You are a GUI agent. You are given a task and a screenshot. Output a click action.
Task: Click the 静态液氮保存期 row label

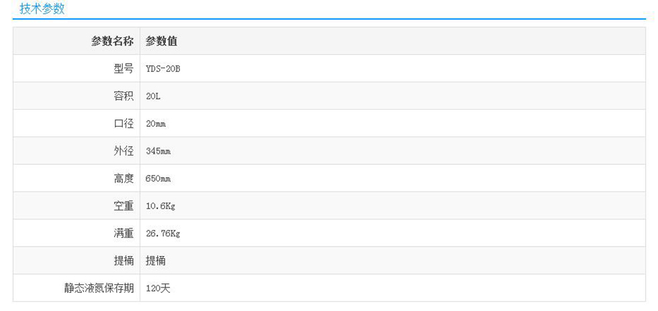click(x=99, y=288)
